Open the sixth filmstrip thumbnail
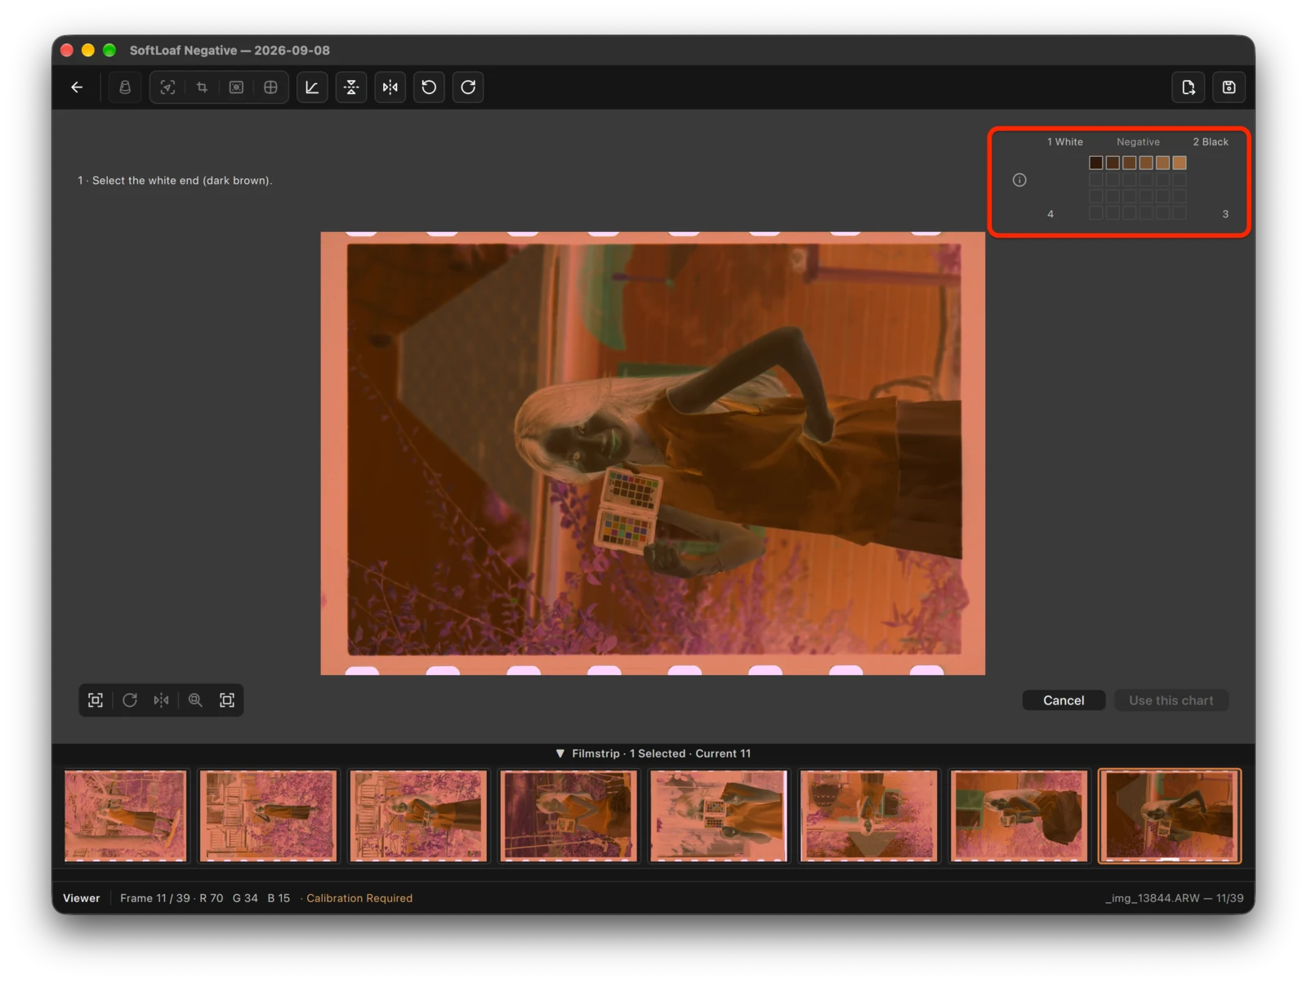1307x983 pixels. pyautogui.click(x=869, y=815)
